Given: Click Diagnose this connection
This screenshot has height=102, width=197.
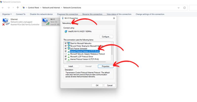Looking at the screenshot, I should point(67,14).
